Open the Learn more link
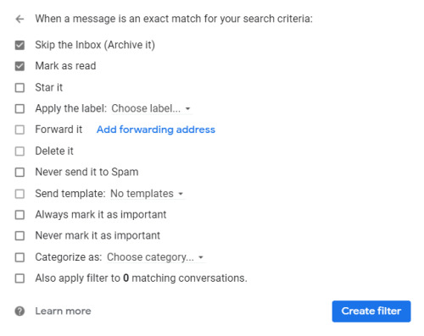424x336 pixels. coord(63,311)
